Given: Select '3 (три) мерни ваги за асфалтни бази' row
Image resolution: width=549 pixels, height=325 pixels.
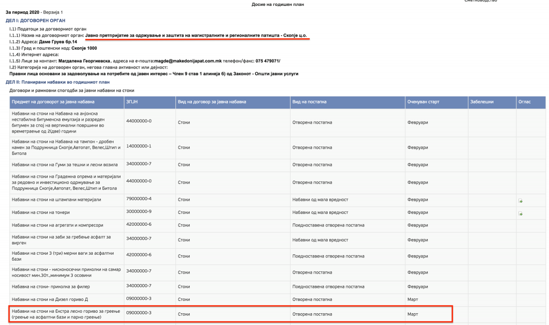Looking at the screenshot, I should click(277, 256).
